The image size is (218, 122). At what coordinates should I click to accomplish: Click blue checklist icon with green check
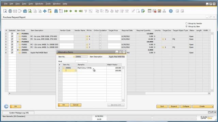[x=143, y=11]
